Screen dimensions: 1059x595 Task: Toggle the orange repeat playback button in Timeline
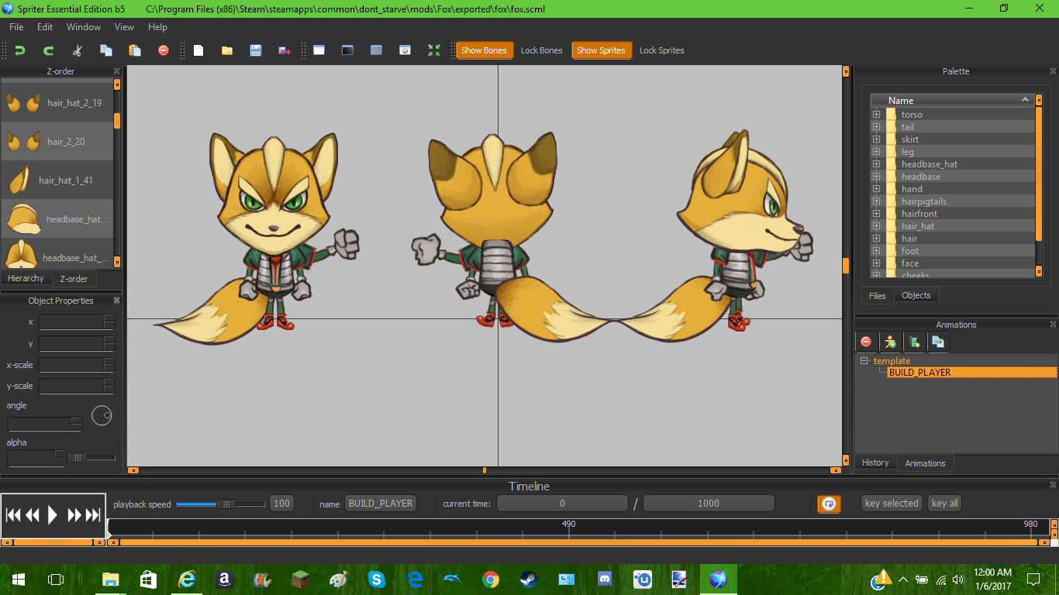coord(829,504)
